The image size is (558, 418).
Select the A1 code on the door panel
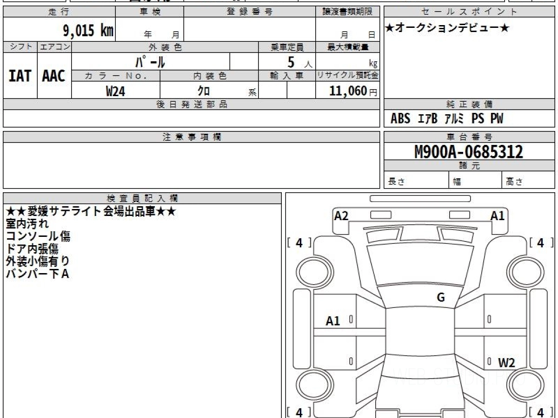tap(333, 321)
